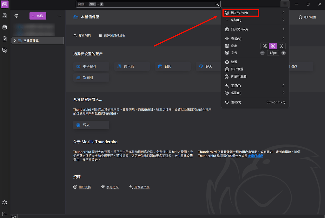Open 用户支持 resource link
Viewport: 325px width, 218px height.
pyautogui.click(x=84, y=187)
